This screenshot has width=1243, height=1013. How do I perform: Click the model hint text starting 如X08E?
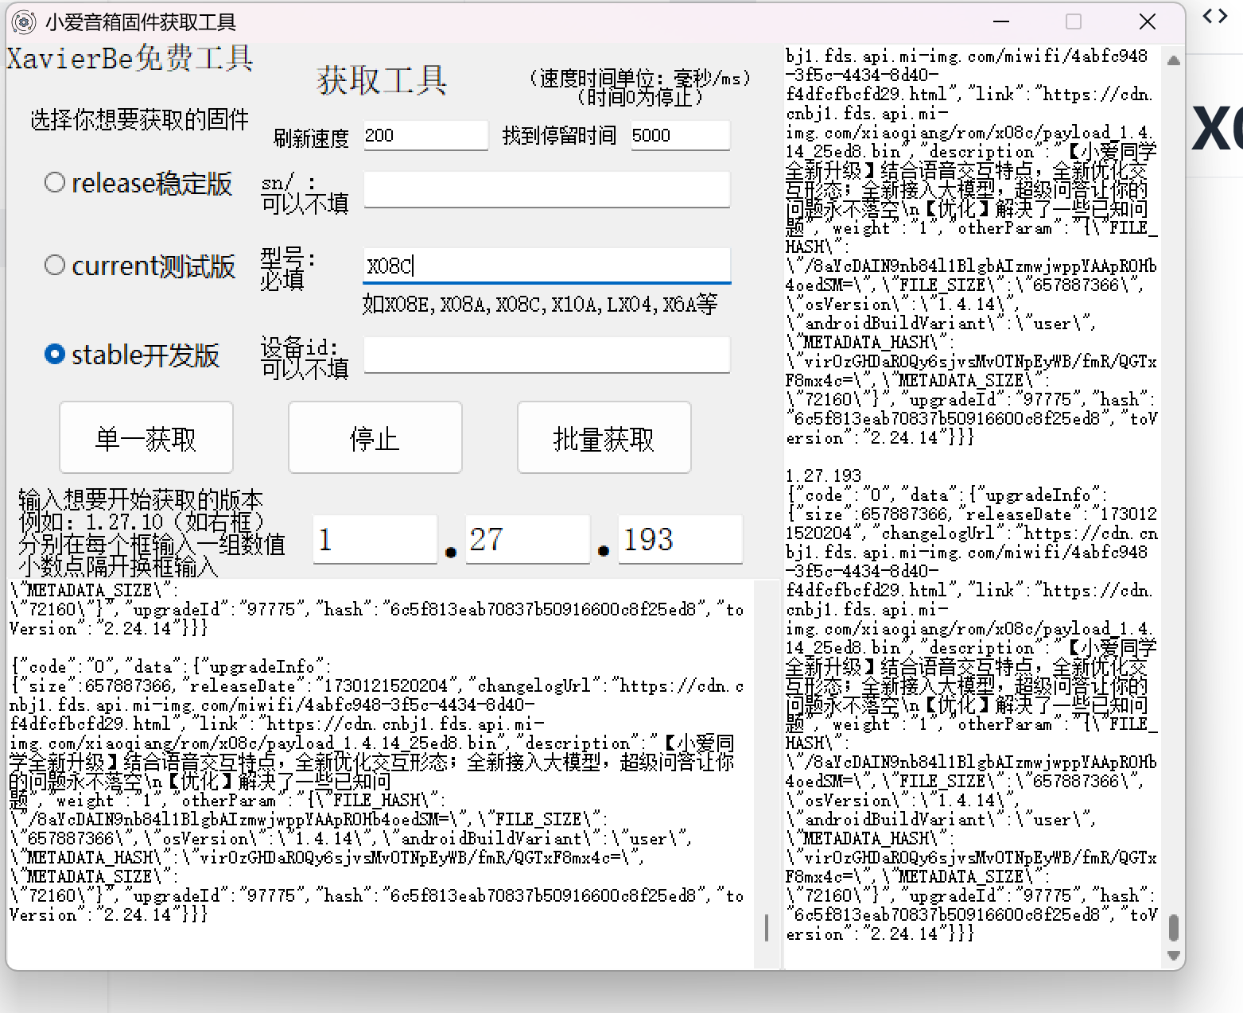pyautogui.click(x=540, y=304)
